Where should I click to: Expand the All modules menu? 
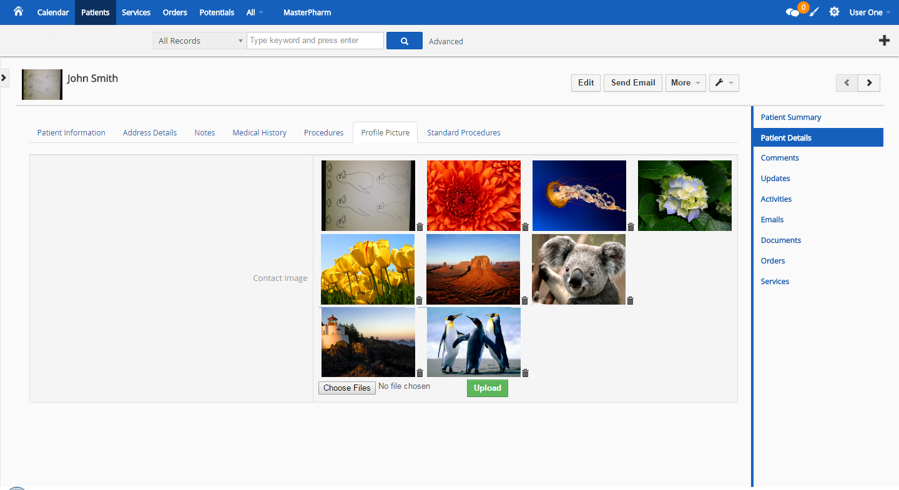click(255, 12)
